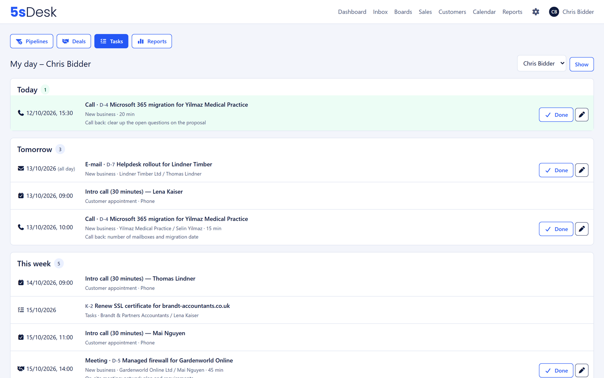Open the Reports tab with chart icon
This screenshot has height=378, width=604.
(x=152, y=41)
